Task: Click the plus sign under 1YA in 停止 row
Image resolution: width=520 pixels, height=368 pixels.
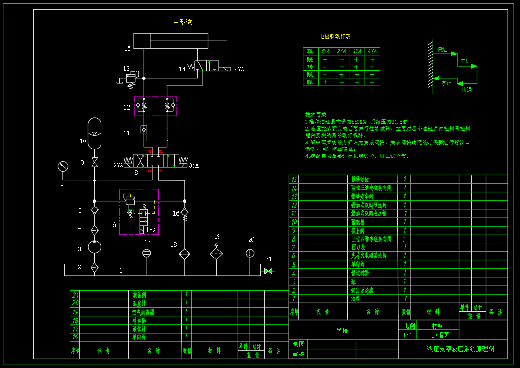Action: pyautogui.click(x=326, y=82)
